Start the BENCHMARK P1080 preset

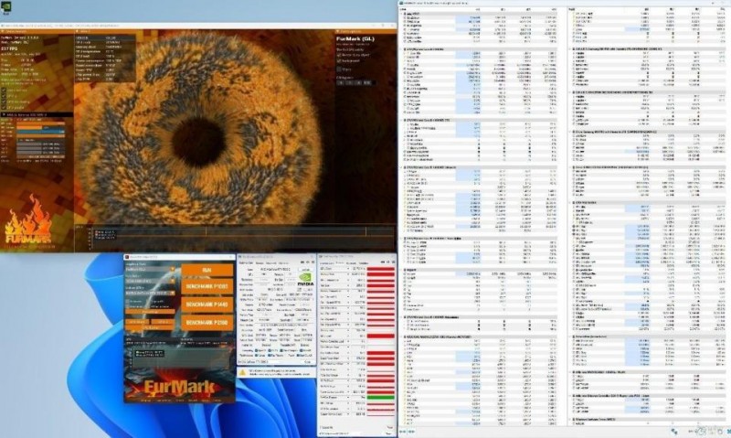(x=207, y=288)
